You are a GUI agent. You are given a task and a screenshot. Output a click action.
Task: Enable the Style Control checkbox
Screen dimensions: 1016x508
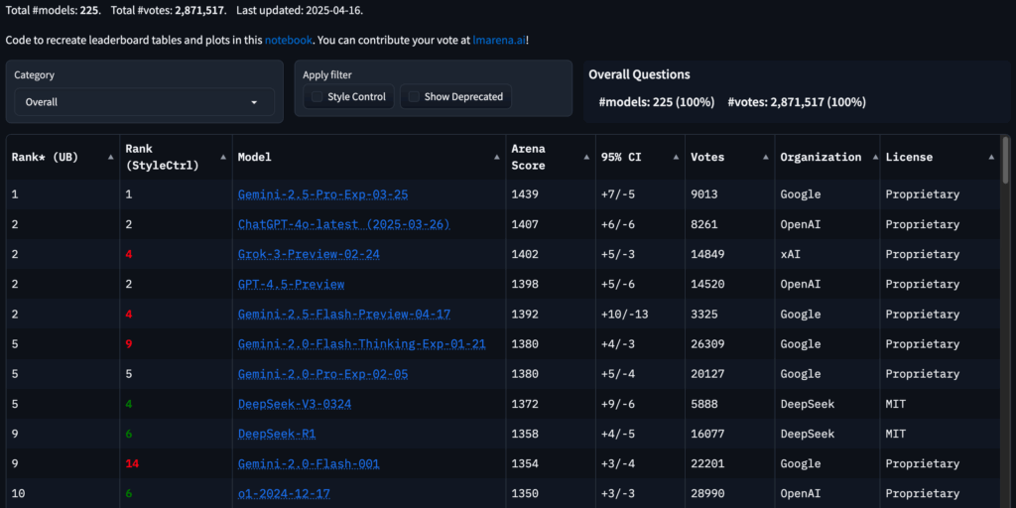(x=317, y=96)
